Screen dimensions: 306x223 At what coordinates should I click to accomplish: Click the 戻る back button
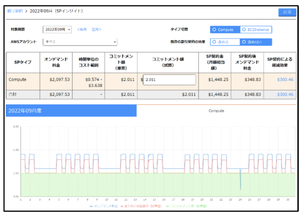(x=287, y=12)
